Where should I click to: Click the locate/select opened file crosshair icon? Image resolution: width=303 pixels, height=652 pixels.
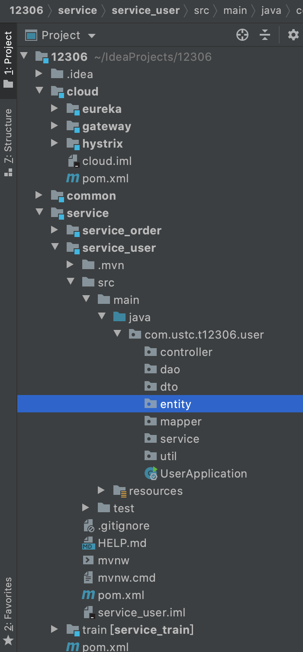(242, 35)
